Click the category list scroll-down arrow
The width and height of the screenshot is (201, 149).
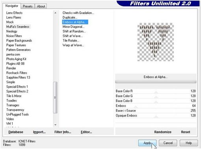(x=55, y=125)
